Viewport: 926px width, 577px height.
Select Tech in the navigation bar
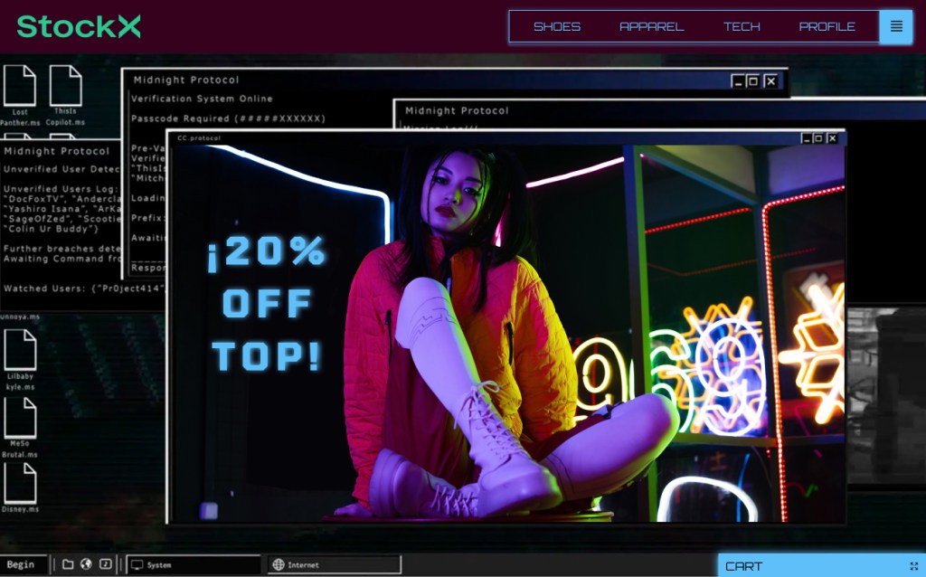click(742, 26)
